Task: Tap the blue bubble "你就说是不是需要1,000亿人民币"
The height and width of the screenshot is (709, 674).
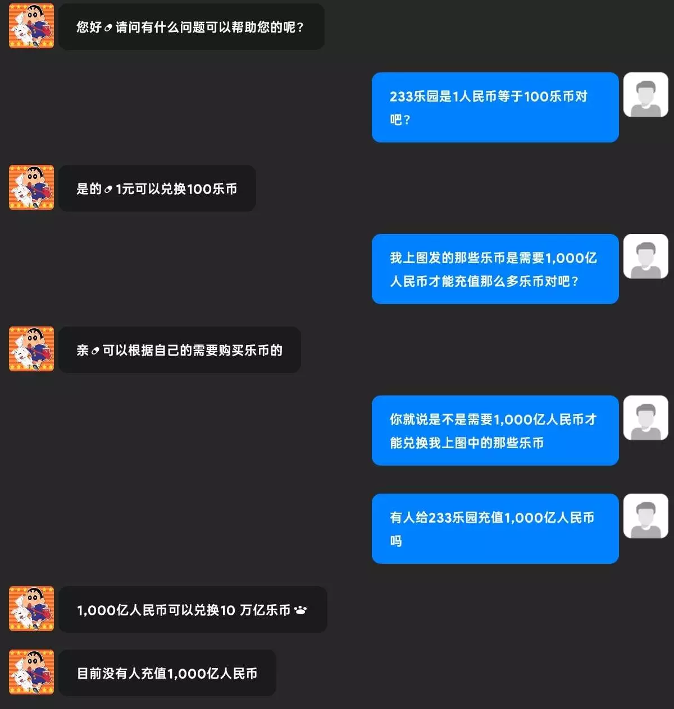Action: tap(495, 430)
